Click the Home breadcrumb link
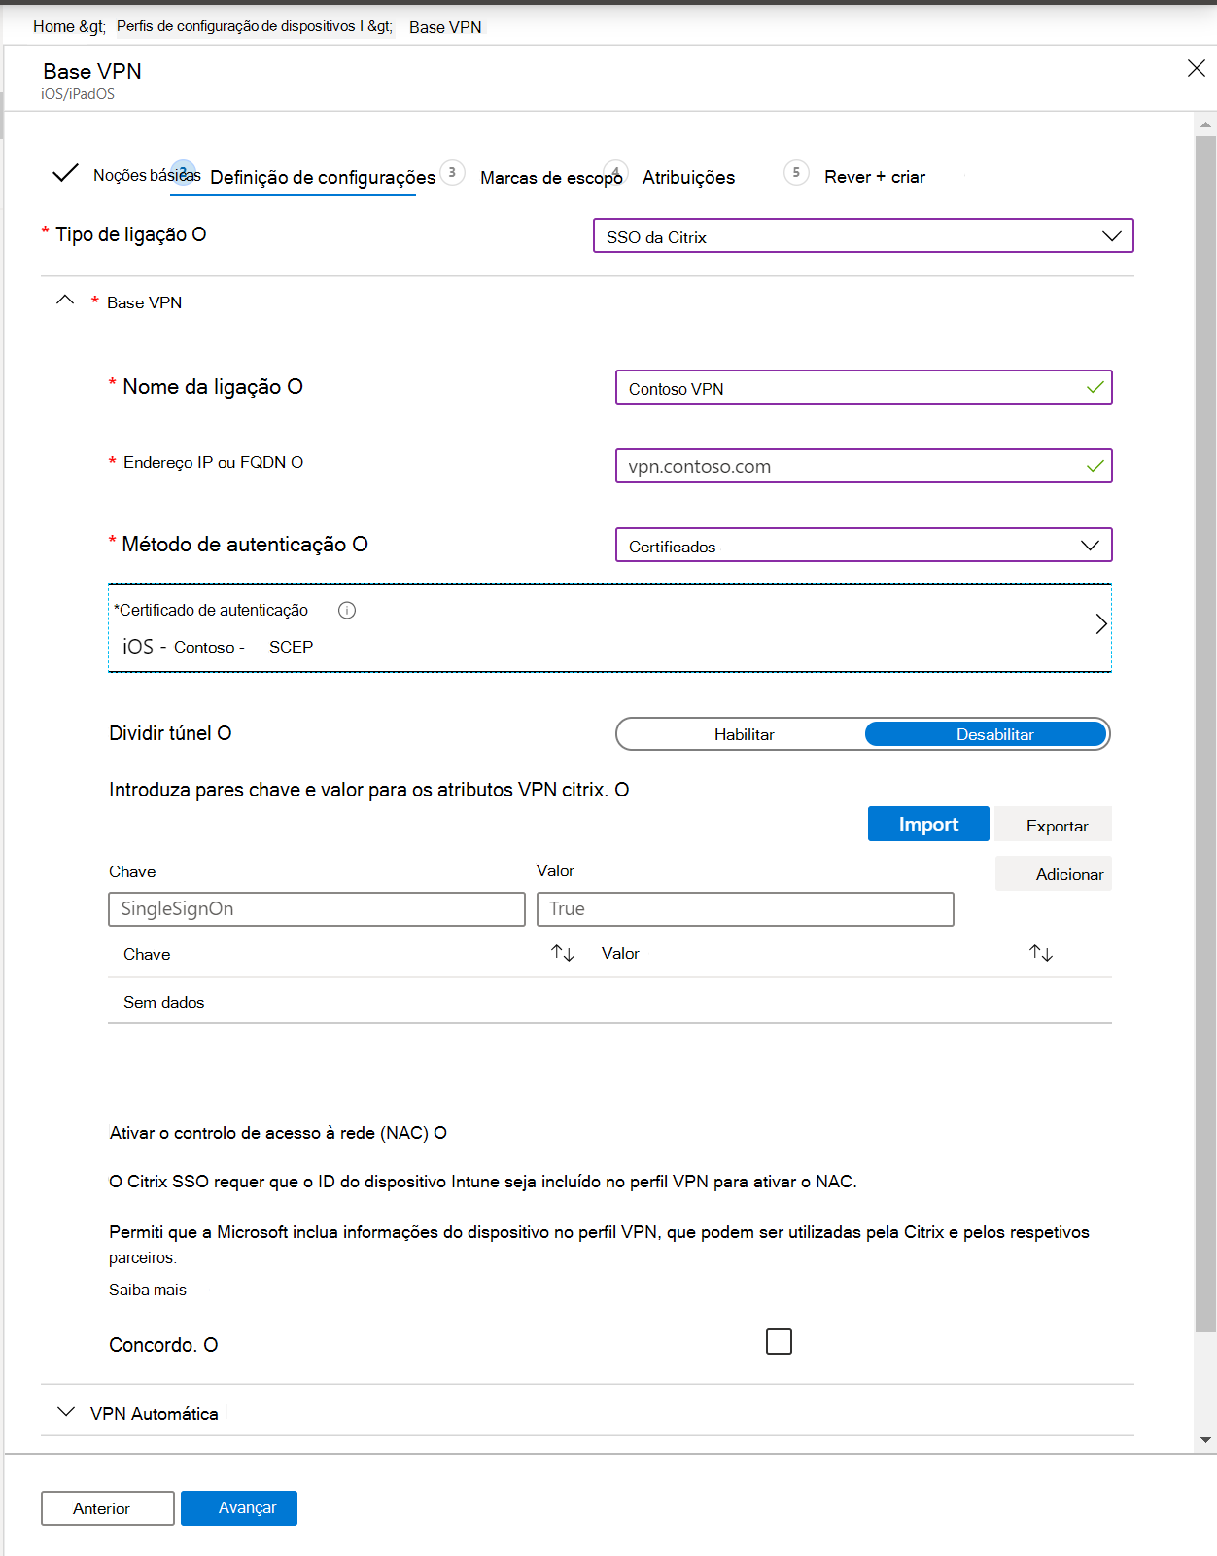The width and height of the screenshot is (1217, 1556). (x=53, y=26)
